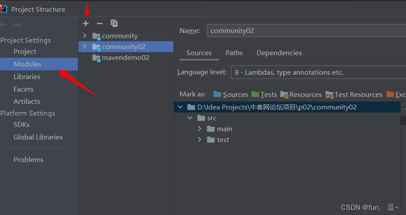406x215 pixels.
Task: Collapse the src folder node
Action: coord(190,118)
